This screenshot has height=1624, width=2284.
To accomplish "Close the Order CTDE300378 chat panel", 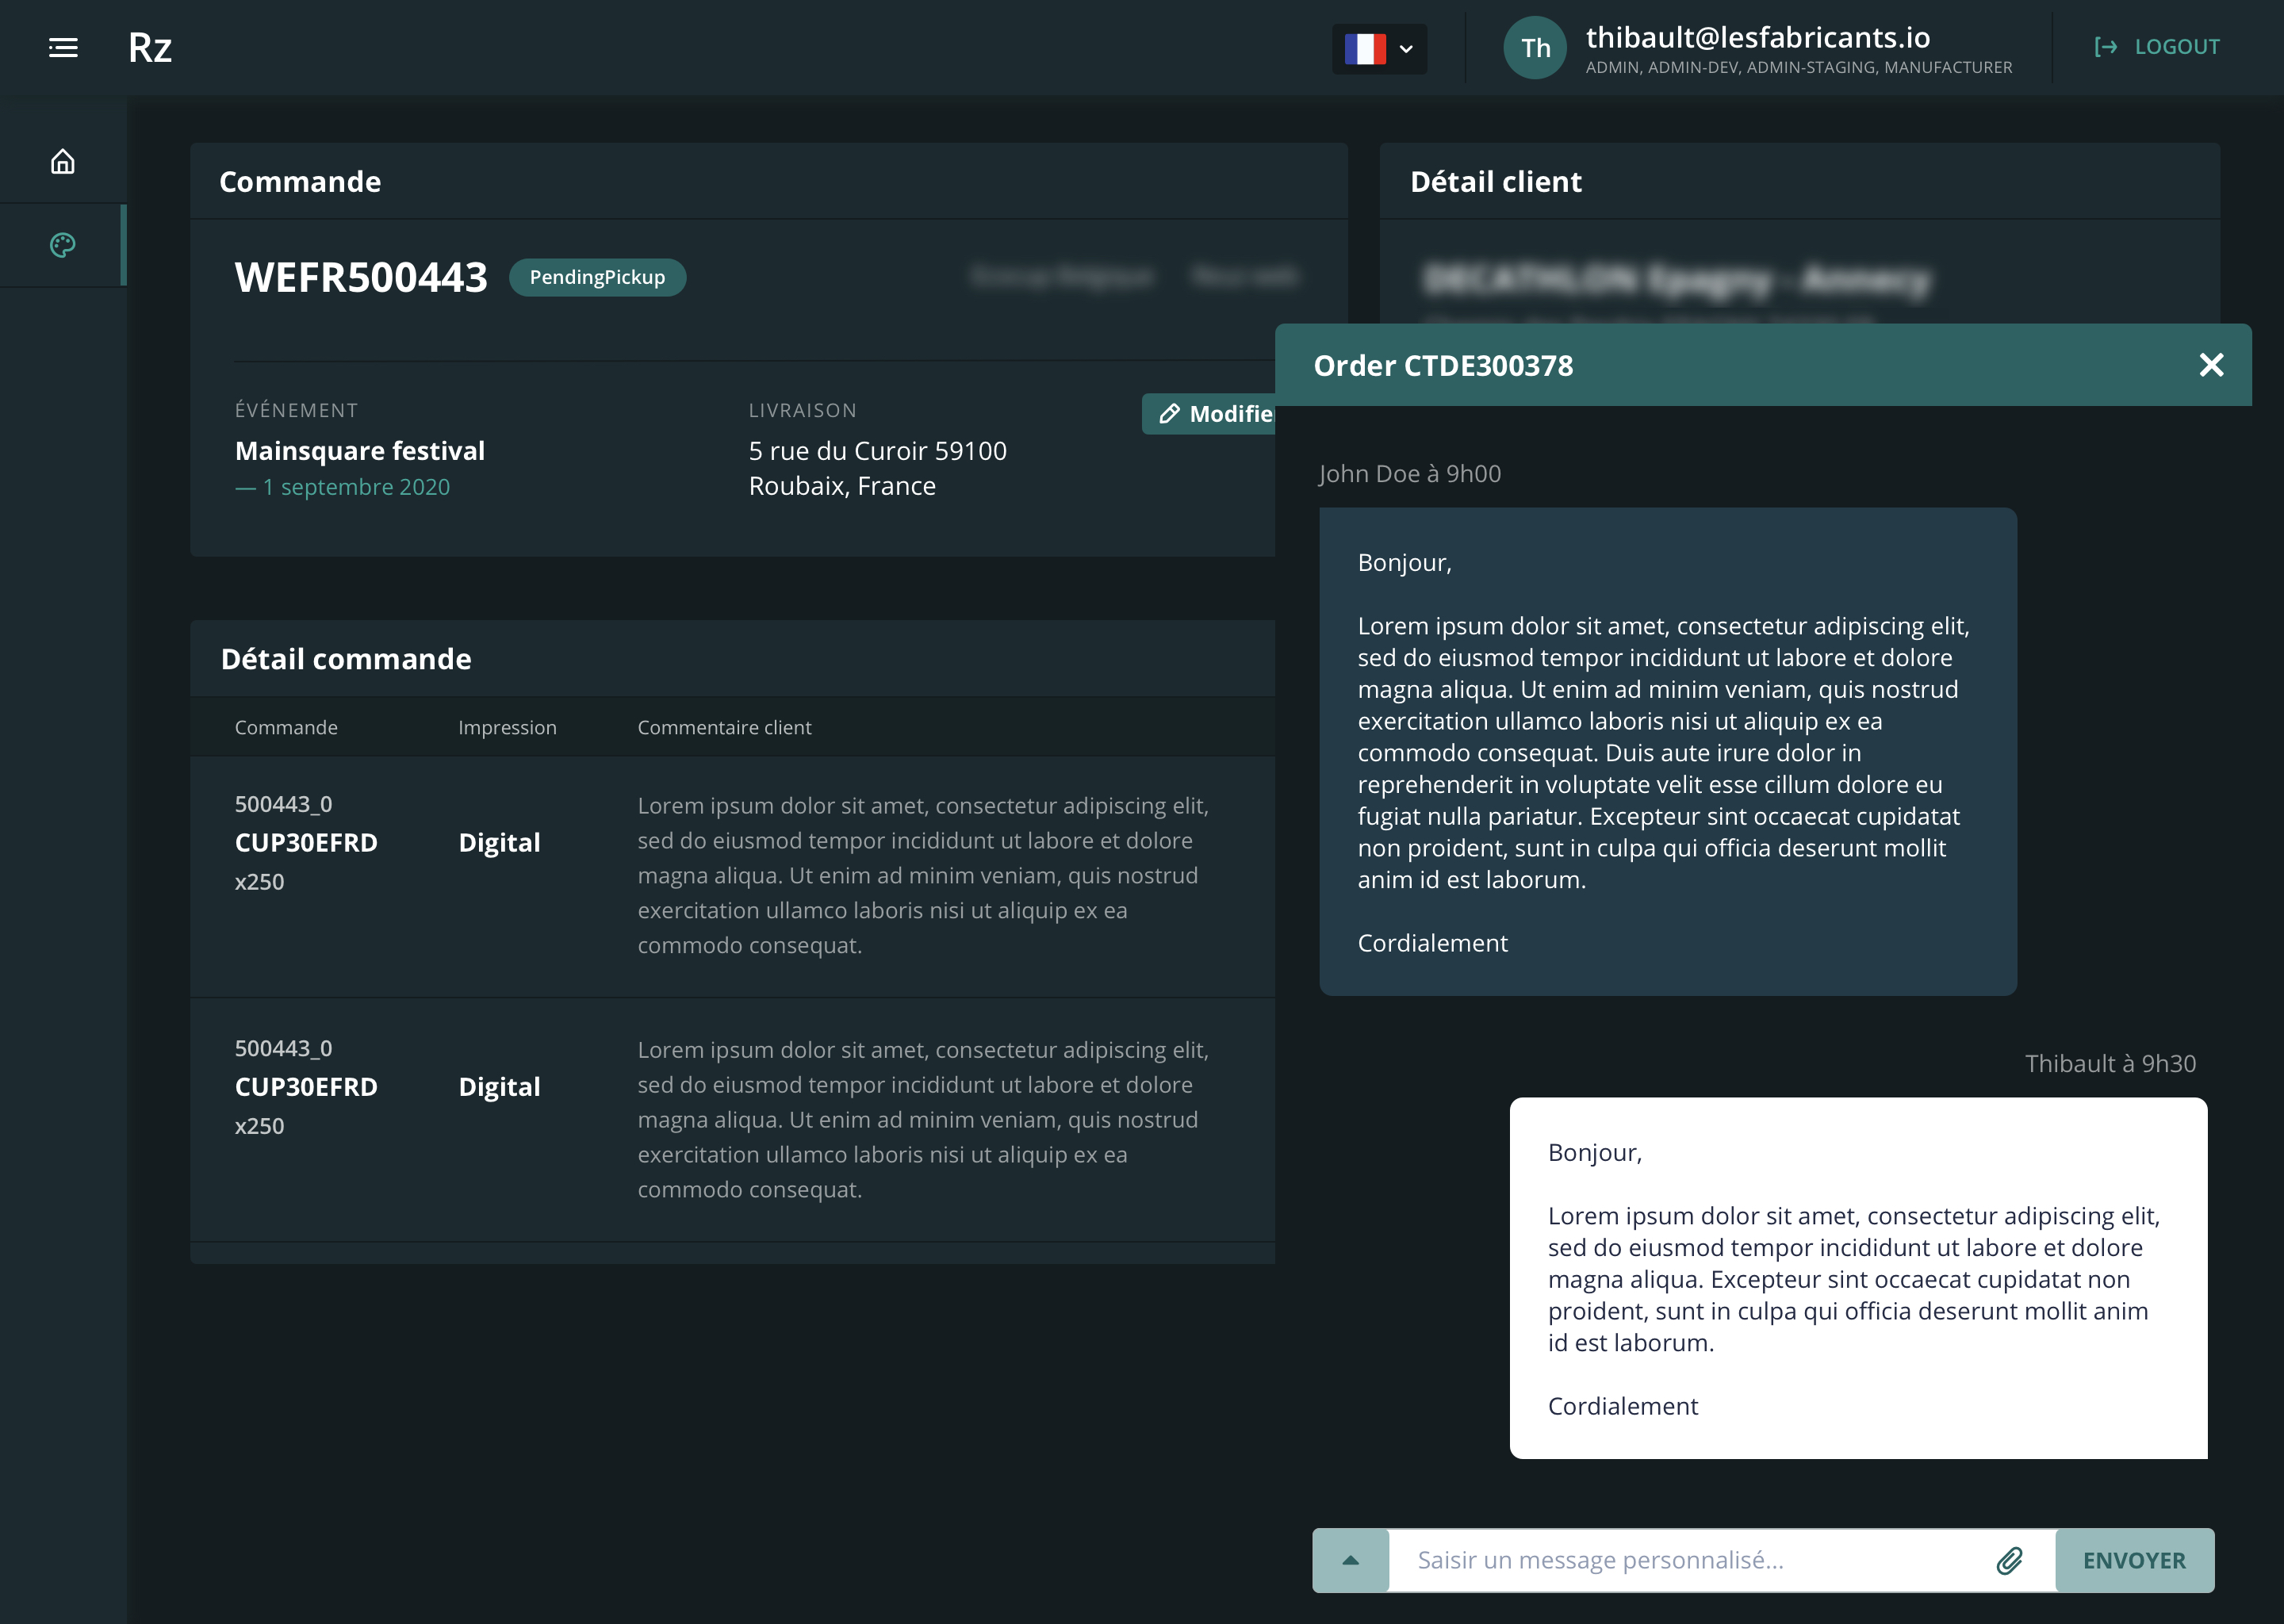I will (2211, 365).
